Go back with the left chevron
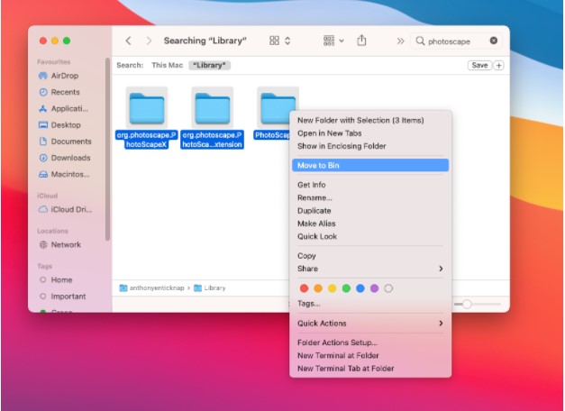The height and width of the screenshot is (411, 565). [128, 41]
